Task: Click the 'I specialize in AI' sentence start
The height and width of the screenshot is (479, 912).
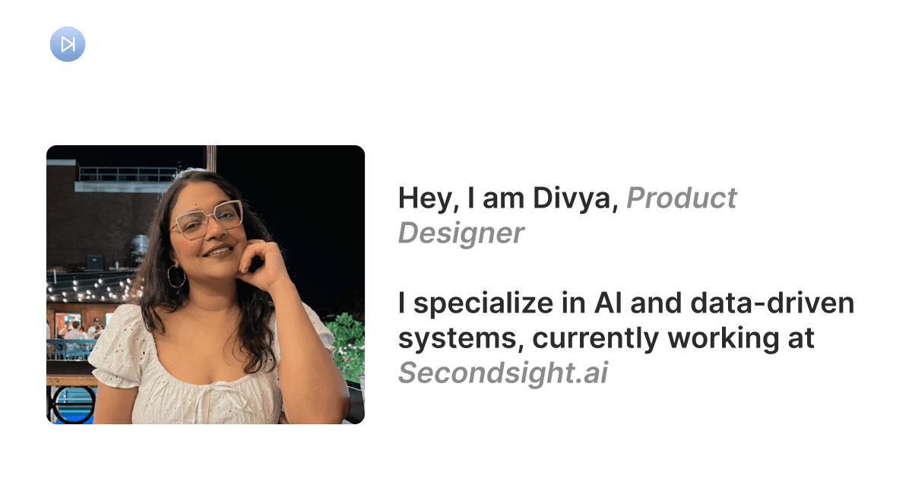Action: click(x=456, y=303)
